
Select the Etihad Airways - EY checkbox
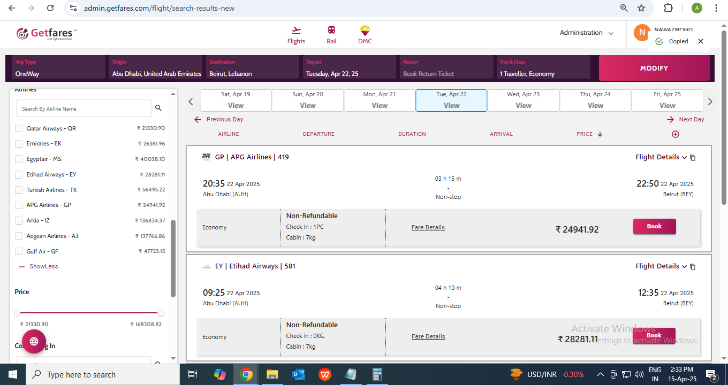coord(19,174)
